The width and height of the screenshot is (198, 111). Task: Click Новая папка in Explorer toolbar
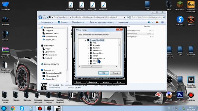tap(123, 22)
